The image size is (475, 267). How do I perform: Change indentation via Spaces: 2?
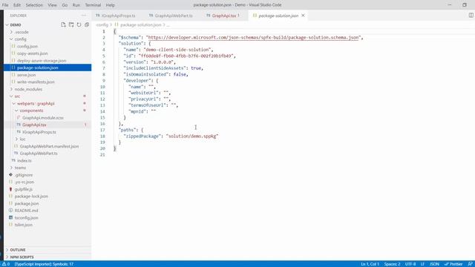(392, 264)
